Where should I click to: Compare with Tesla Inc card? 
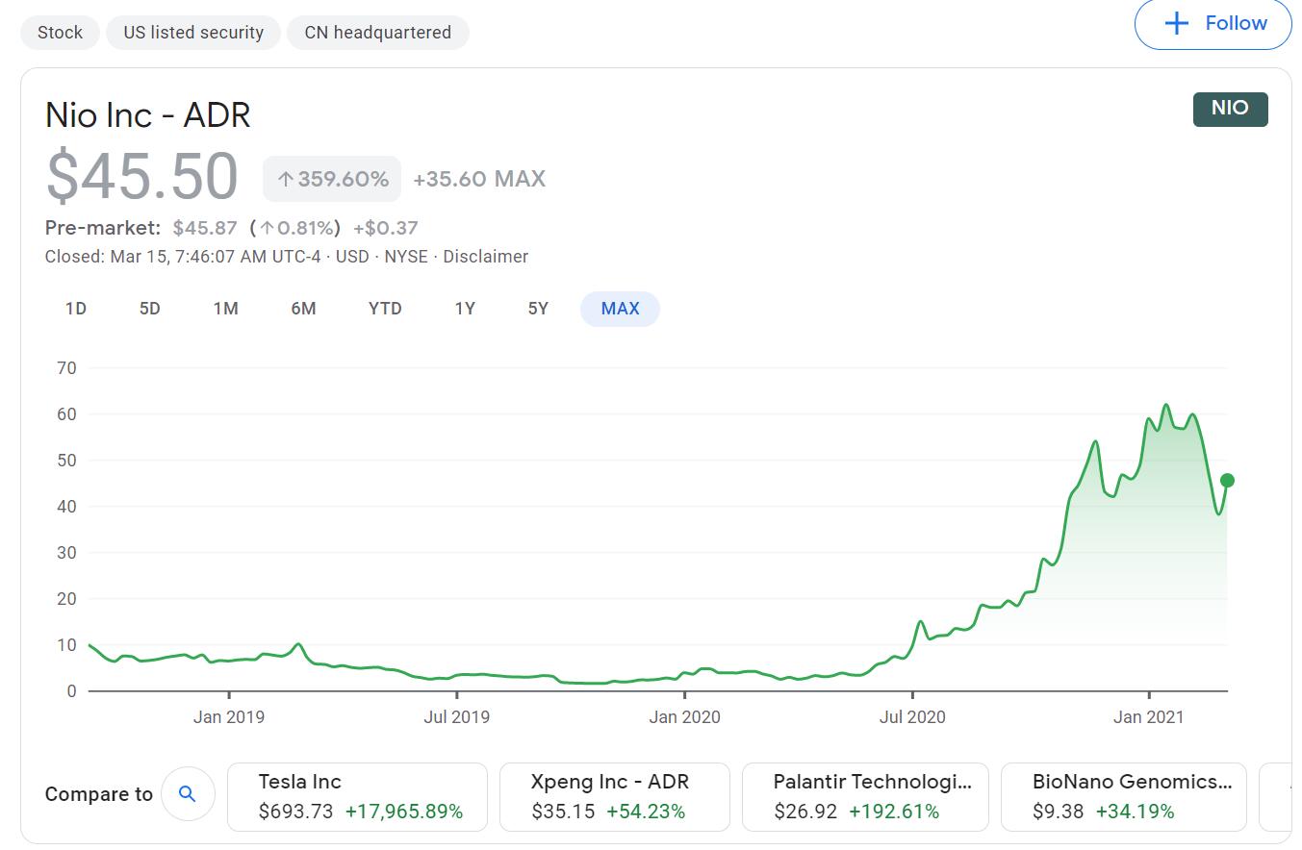tap(357, 797)
